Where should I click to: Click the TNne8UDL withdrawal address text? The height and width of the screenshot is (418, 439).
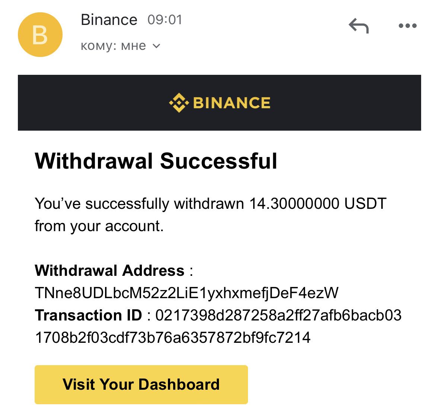pyautogui.click(x=187, y=293)
